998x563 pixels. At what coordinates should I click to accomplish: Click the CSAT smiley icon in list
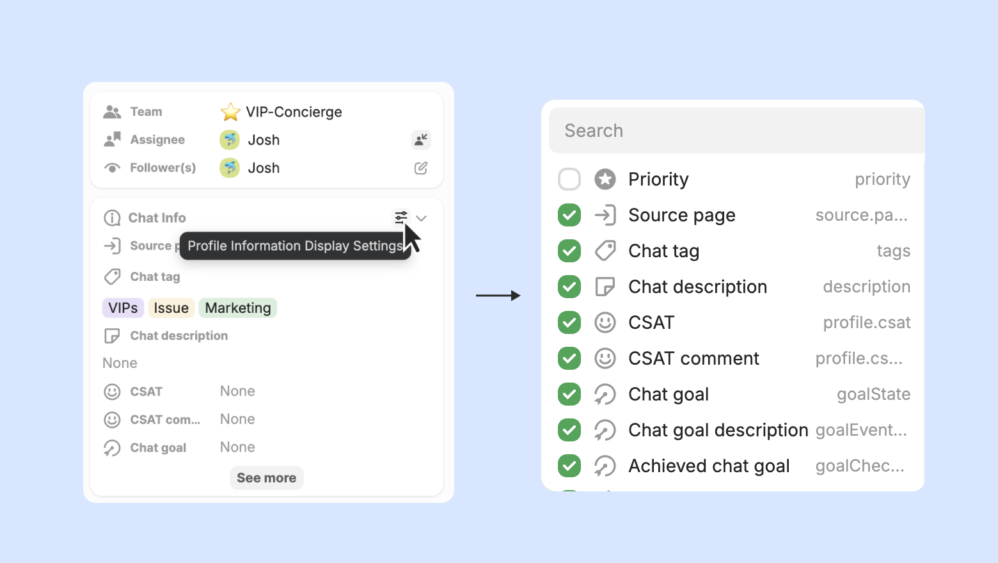coord(605,322)
